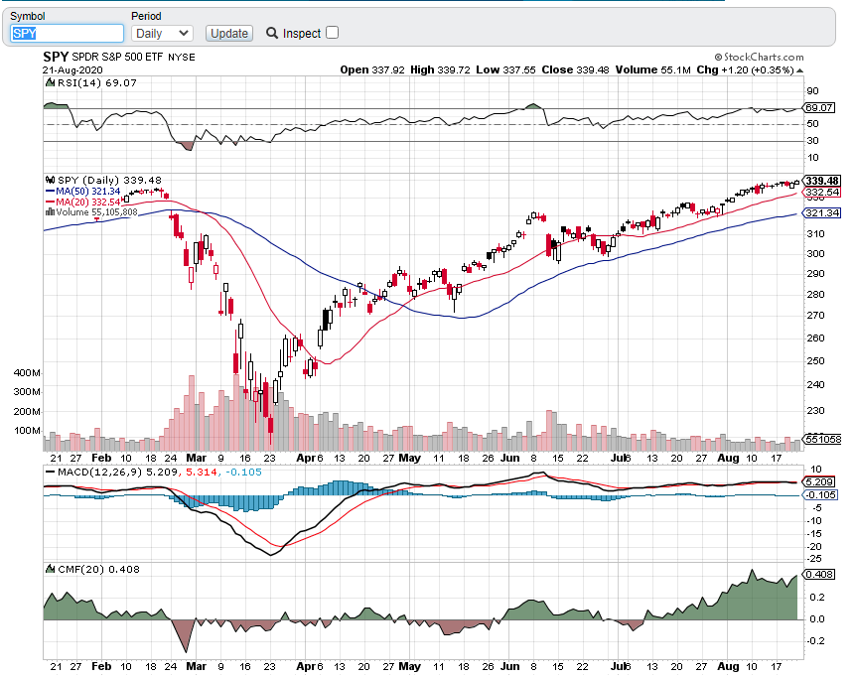Viewport: 855px width, 678px height.
Task: Click the "100M" volume axis label
Action: [27, 431]
